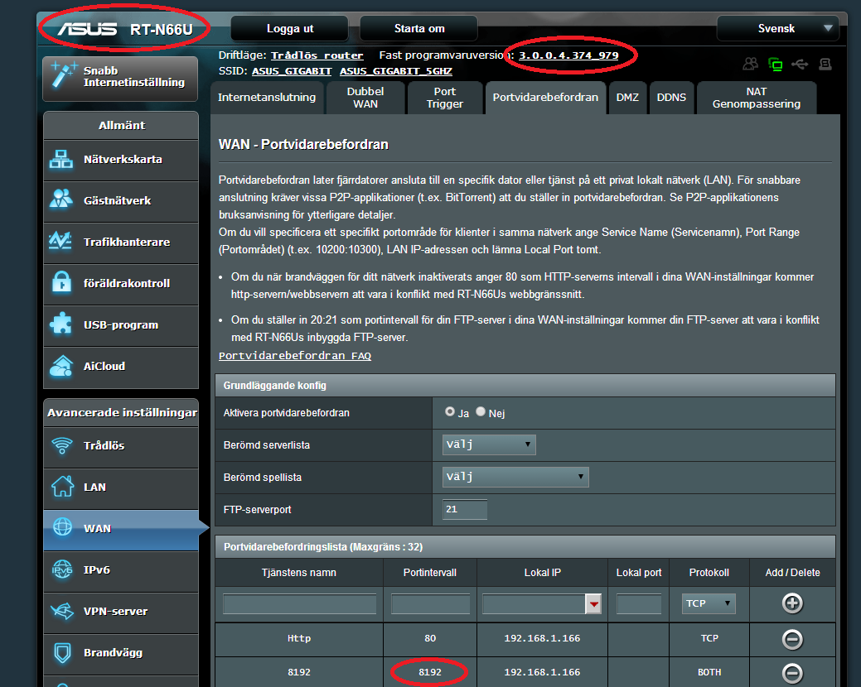Add new port forwarding rule plus icon
The height and width of the screenshot is (687, 861).
pyautogui.click(x=792, y=603)
